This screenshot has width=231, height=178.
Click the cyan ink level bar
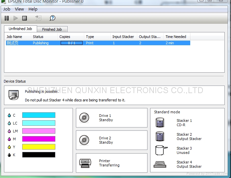point(39,115)
